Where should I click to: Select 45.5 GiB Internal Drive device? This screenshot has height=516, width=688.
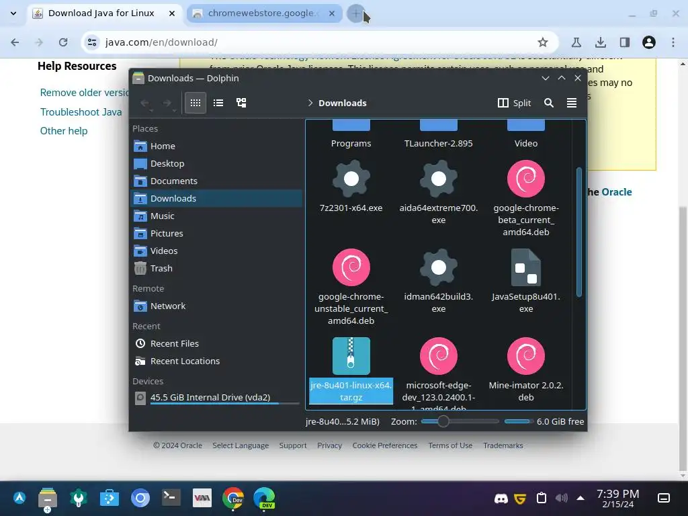coord(216,398)
